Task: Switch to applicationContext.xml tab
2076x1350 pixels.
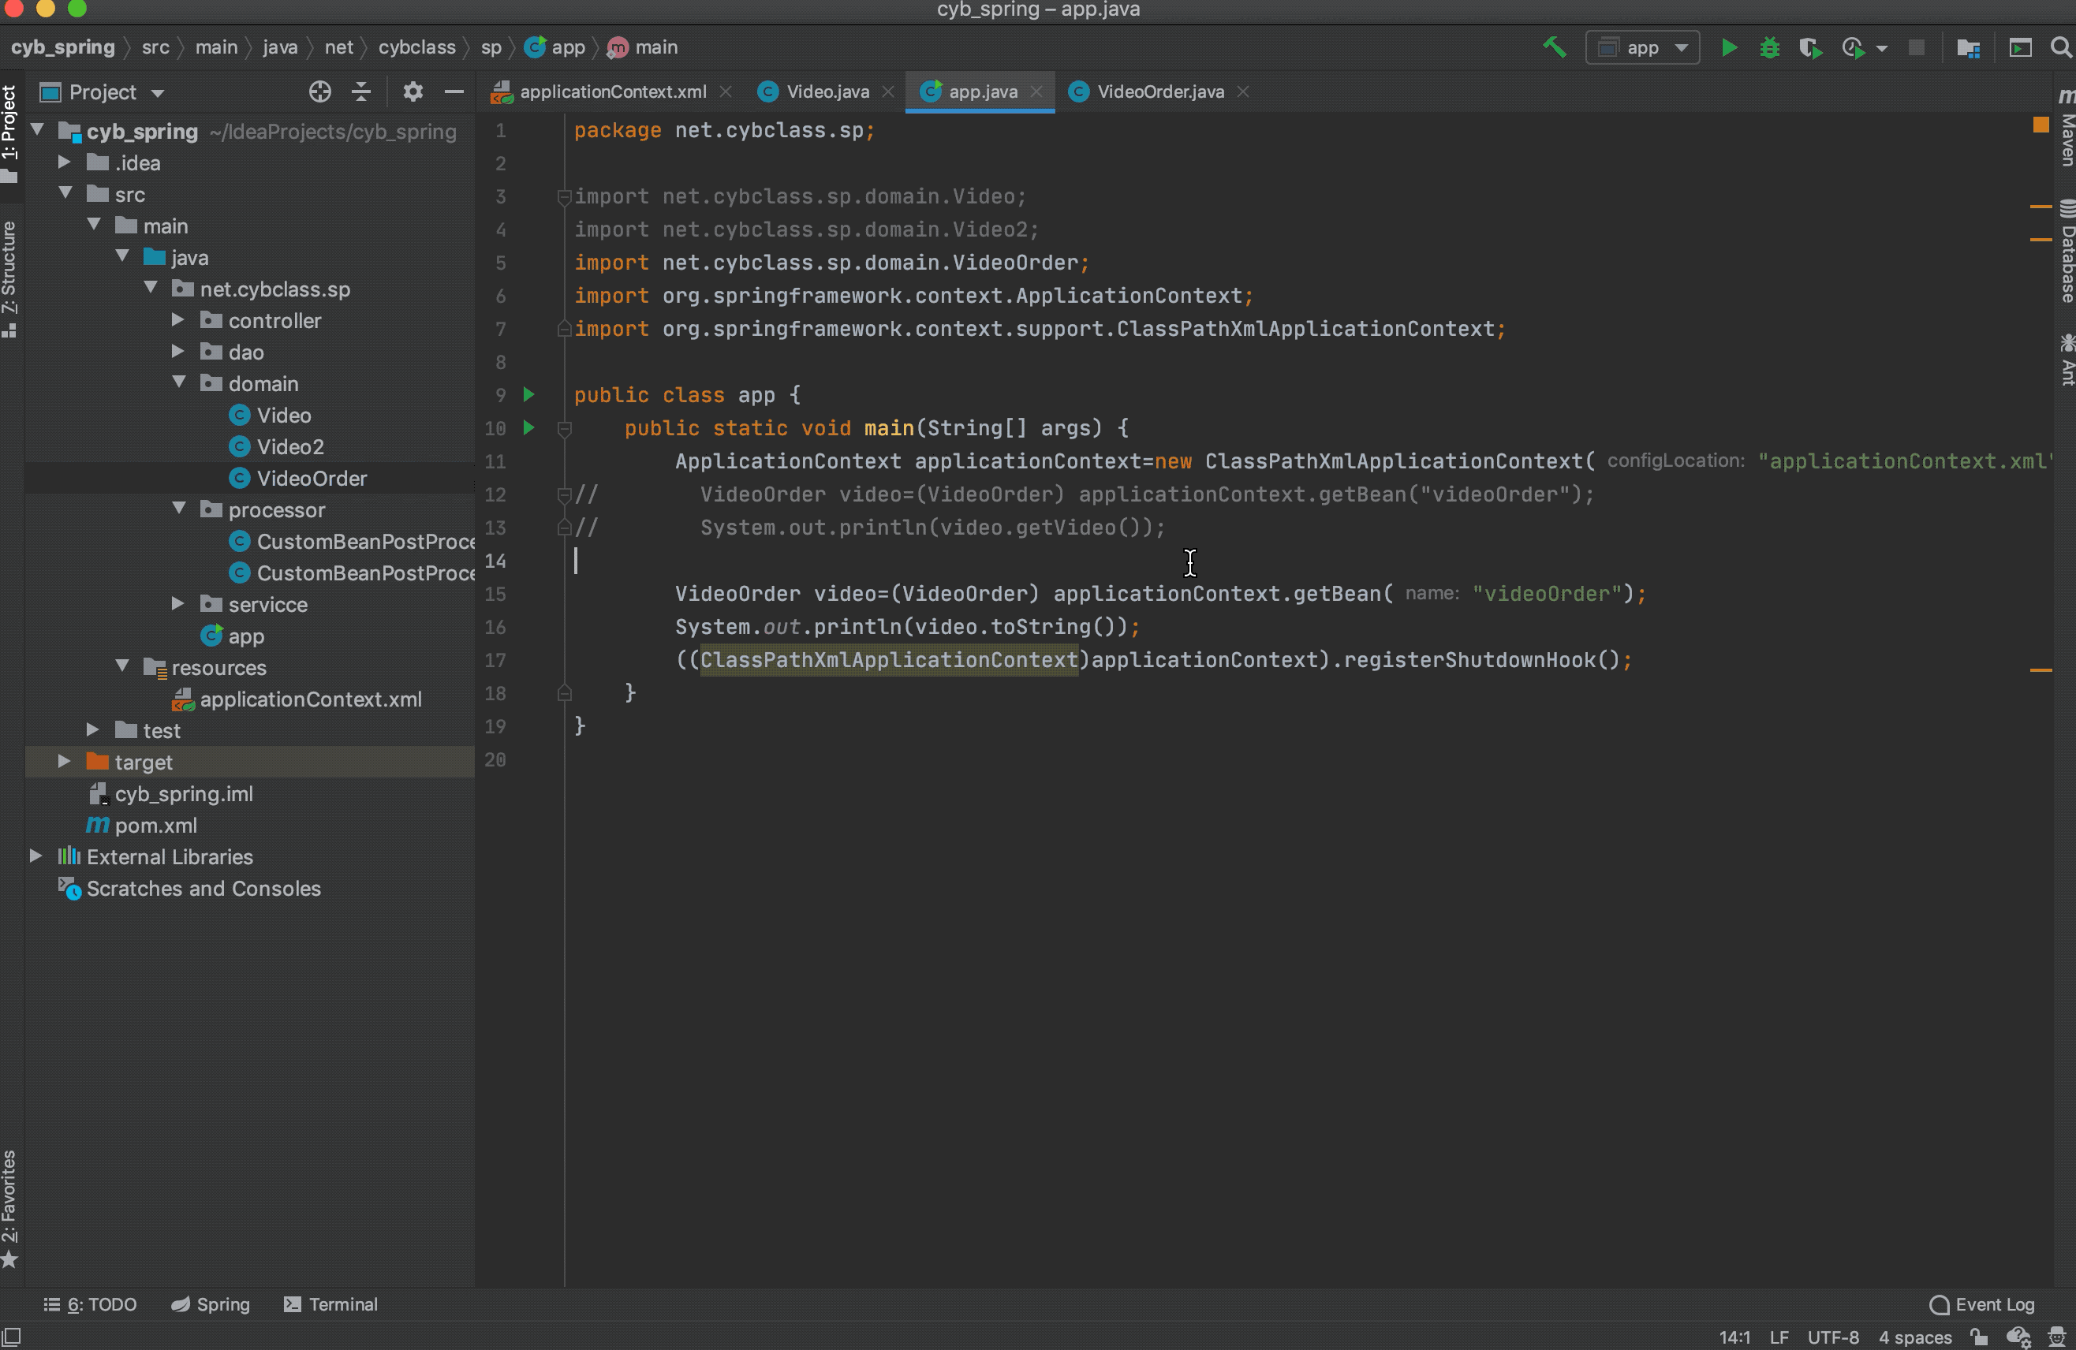Action: pyautogui.click(x=611, y=91)
